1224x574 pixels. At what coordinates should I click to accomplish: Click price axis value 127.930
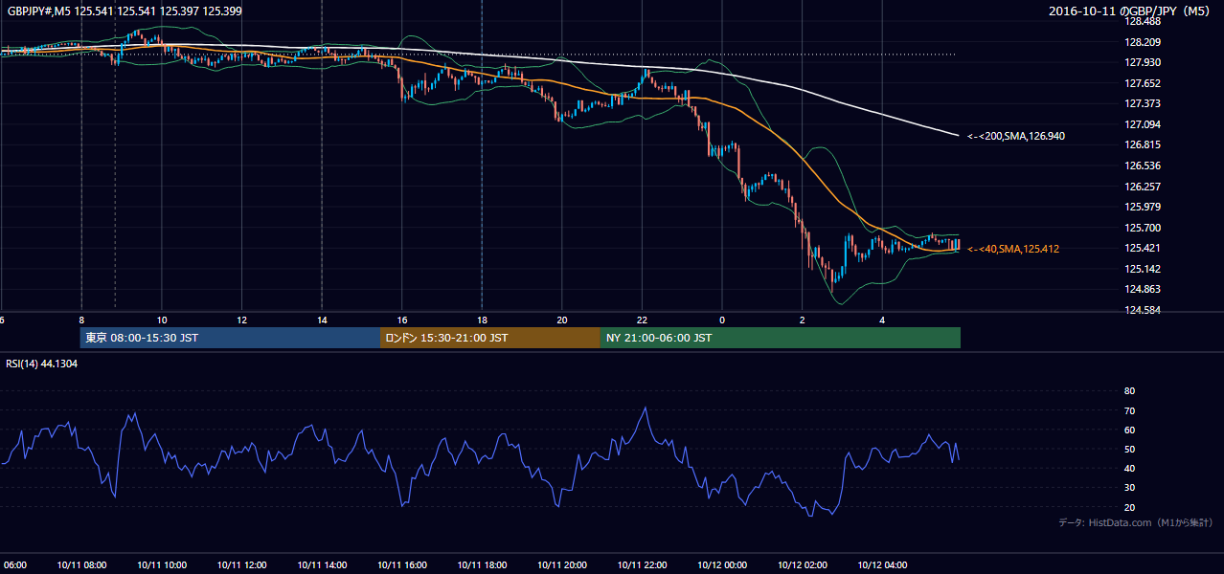coord(1143,62)
